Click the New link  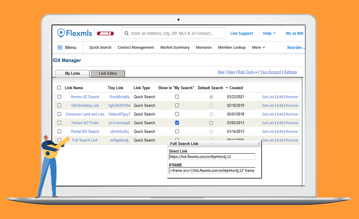(221, 72)
